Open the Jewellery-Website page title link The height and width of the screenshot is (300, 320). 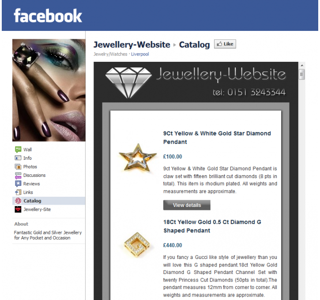pyautogui.click(x=132, y=45)
